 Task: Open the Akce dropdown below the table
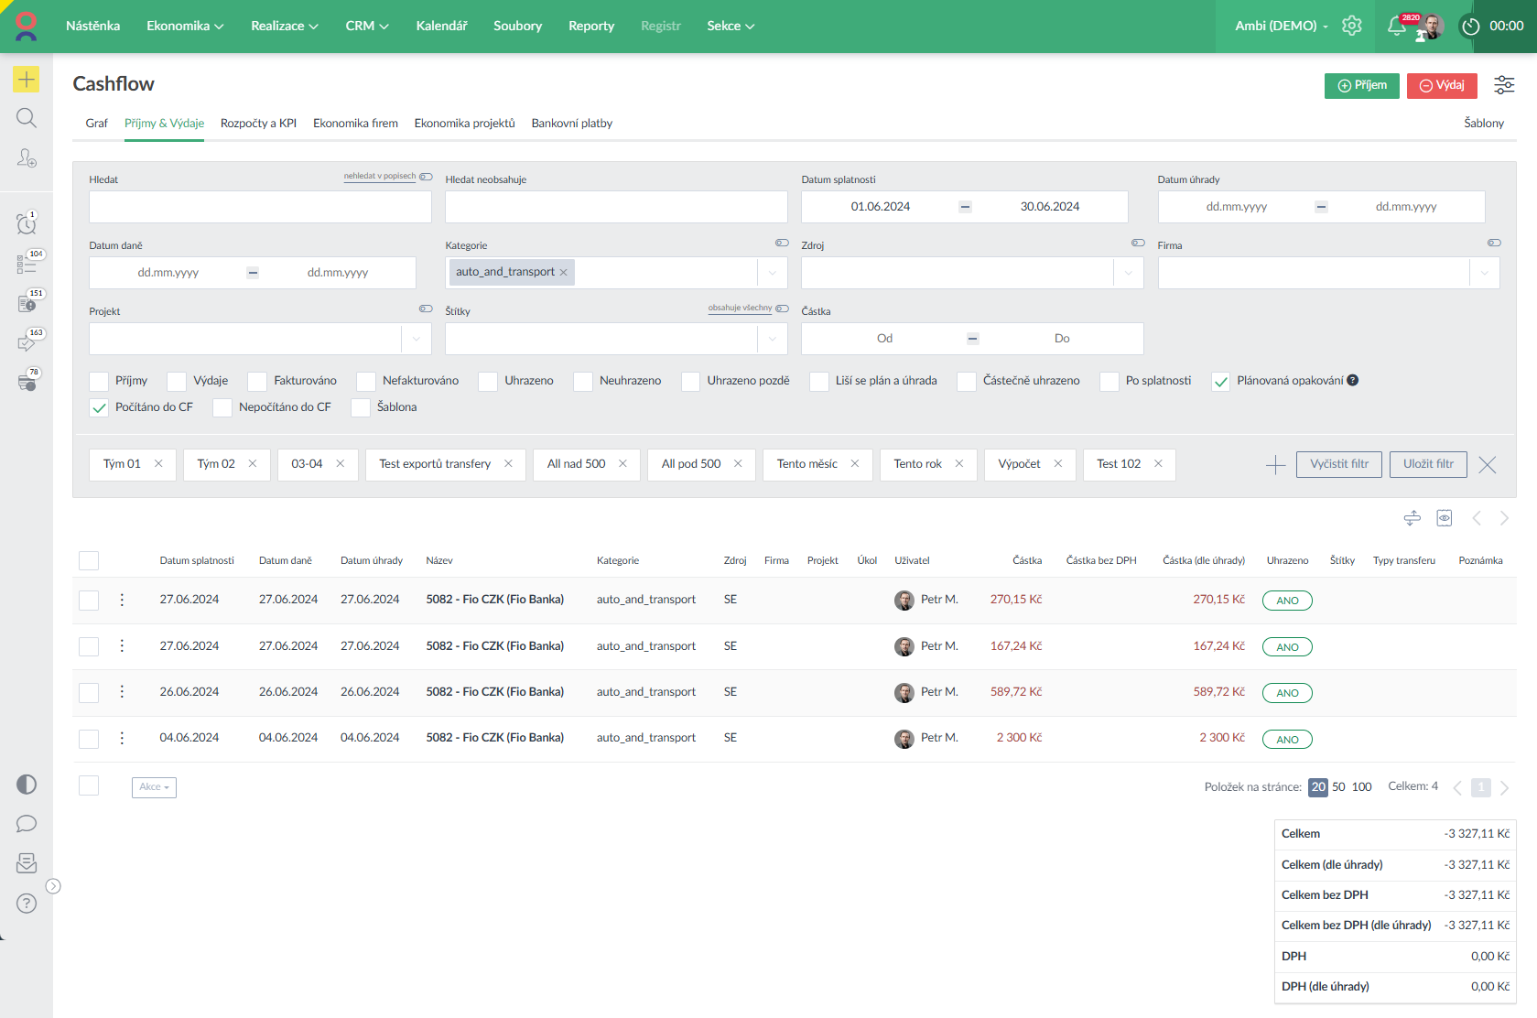(154, 787)
